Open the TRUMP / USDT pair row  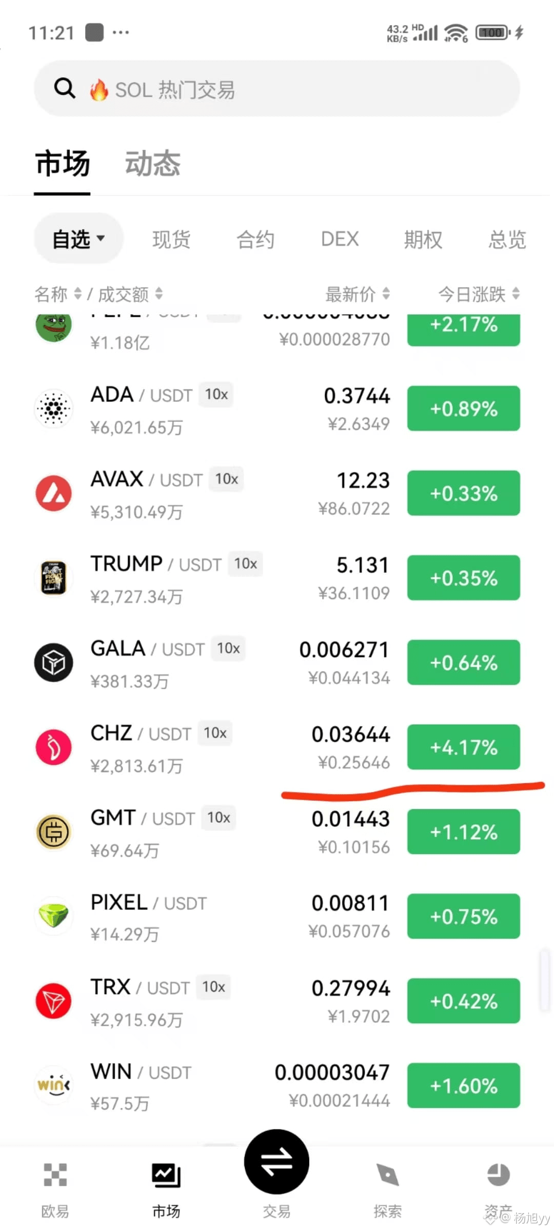pos(277,578)
